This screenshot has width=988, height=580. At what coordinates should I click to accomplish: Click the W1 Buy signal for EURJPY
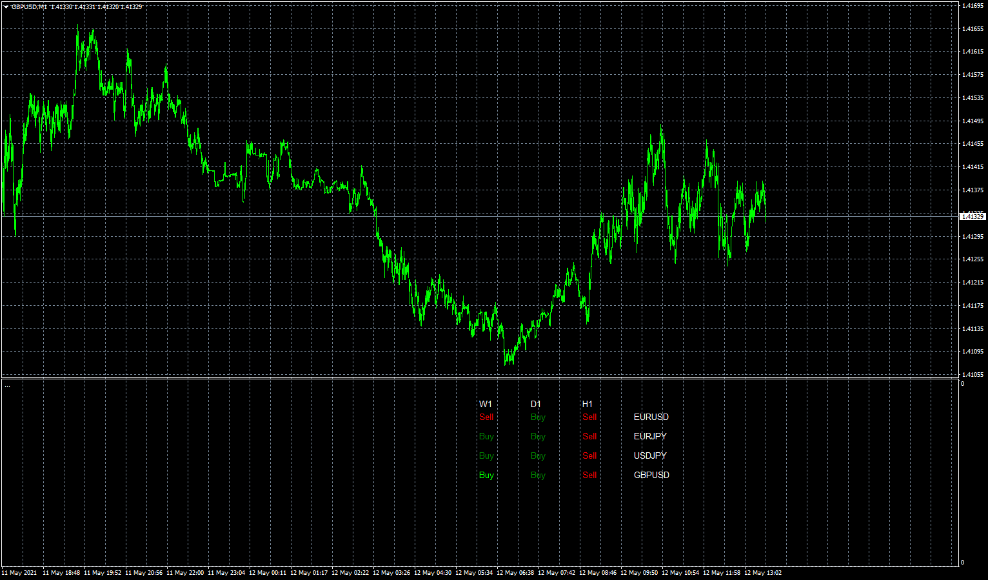(486, 436)
